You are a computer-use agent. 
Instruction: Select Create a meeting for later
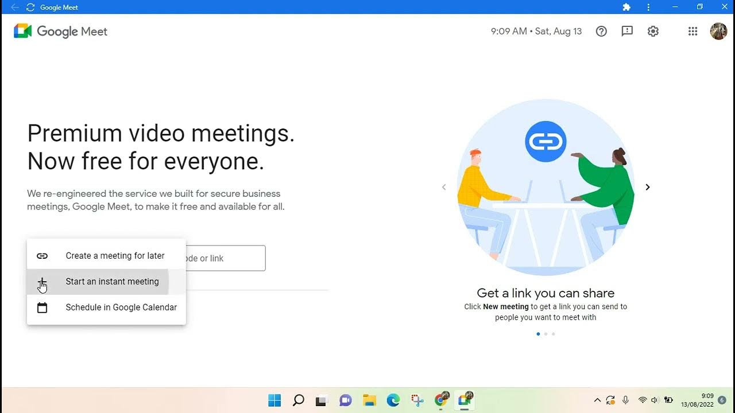click(x=106, y=256)
